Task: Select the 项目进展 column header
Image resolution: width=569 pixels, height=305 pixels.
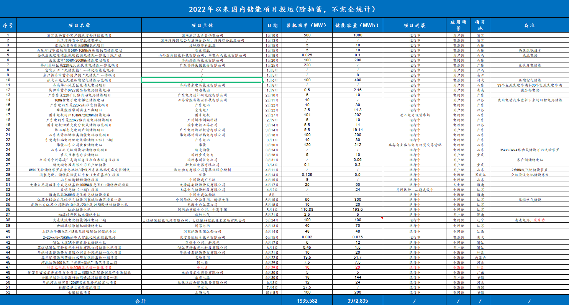Action: [414, 25]
